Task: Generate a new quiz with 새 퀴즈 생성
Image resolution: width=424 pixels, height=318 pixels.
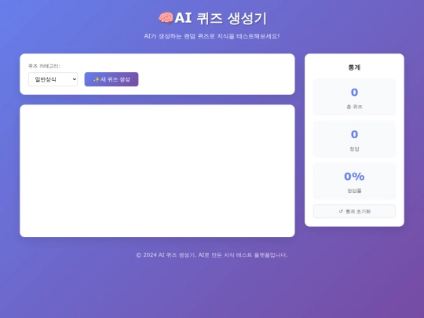Action: tap(111, 79)
